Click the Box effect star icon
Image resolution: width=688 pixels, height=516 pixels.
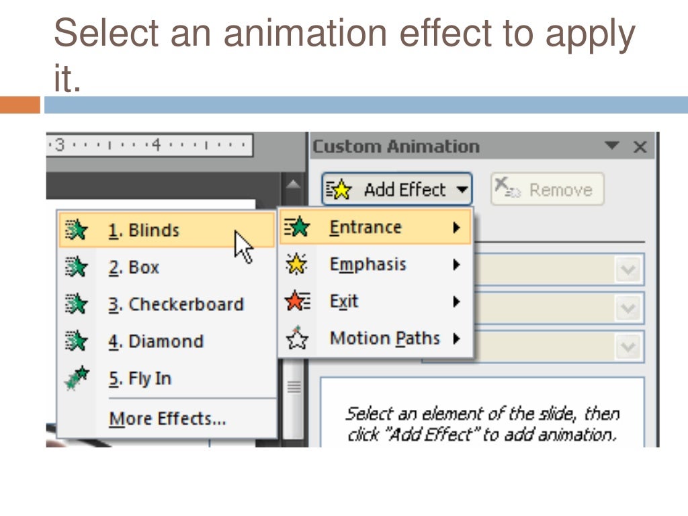pos(76,266)
